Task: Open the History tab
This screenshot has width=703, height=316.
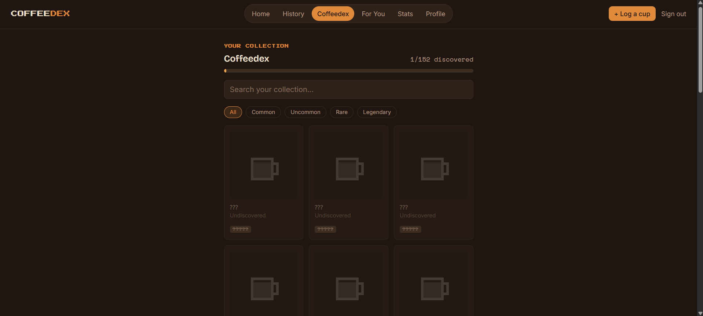Action: tap(293, 14)
